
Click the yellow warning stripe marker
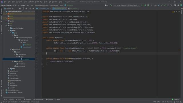click(x=180, y=50)
